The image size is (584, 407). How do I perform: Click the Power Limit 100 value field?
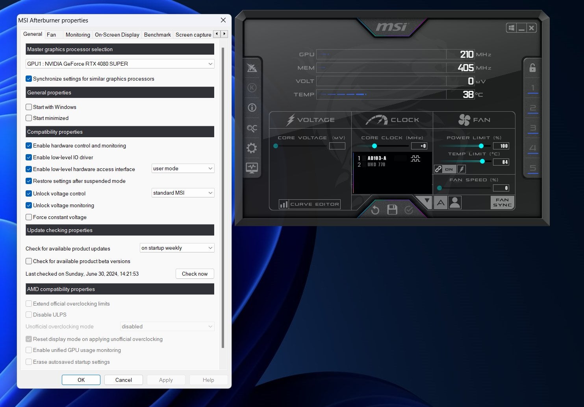pyautogui.click(x=501, y=146)
